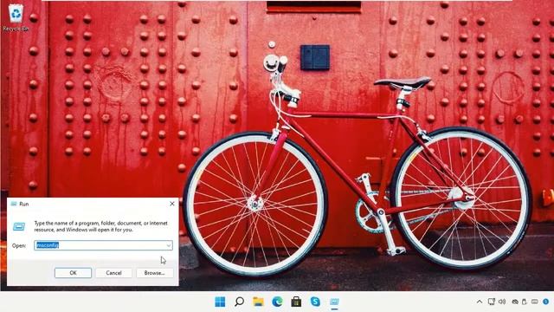The image size is (554, 312).
Task: Launch File Explorer from taskbar
Action: pos(258,302)
